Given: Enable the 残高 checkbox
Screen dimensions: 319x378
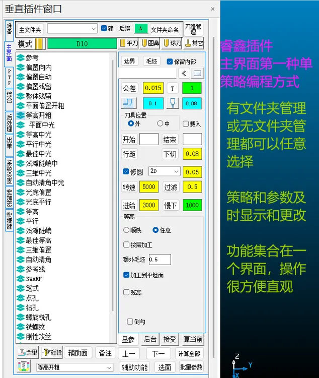Looking at the screenshot, I should point(126,292).
